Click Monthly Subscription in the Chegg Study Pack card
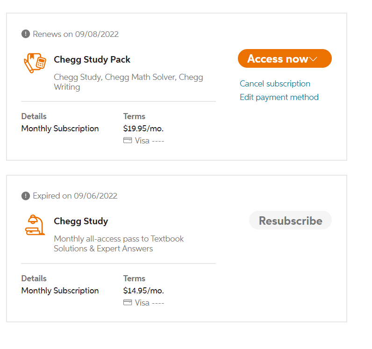The width and height of the screenshot is (372, 349). coord(60,128)
